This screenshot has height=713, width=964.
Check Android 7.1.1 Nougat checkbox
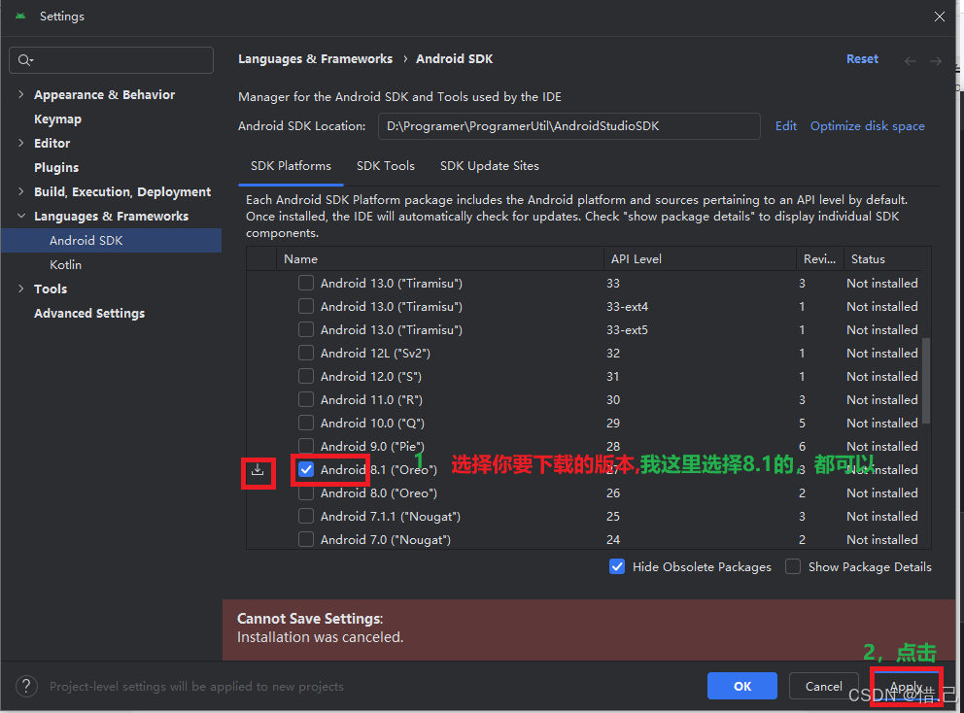[305, 517]
